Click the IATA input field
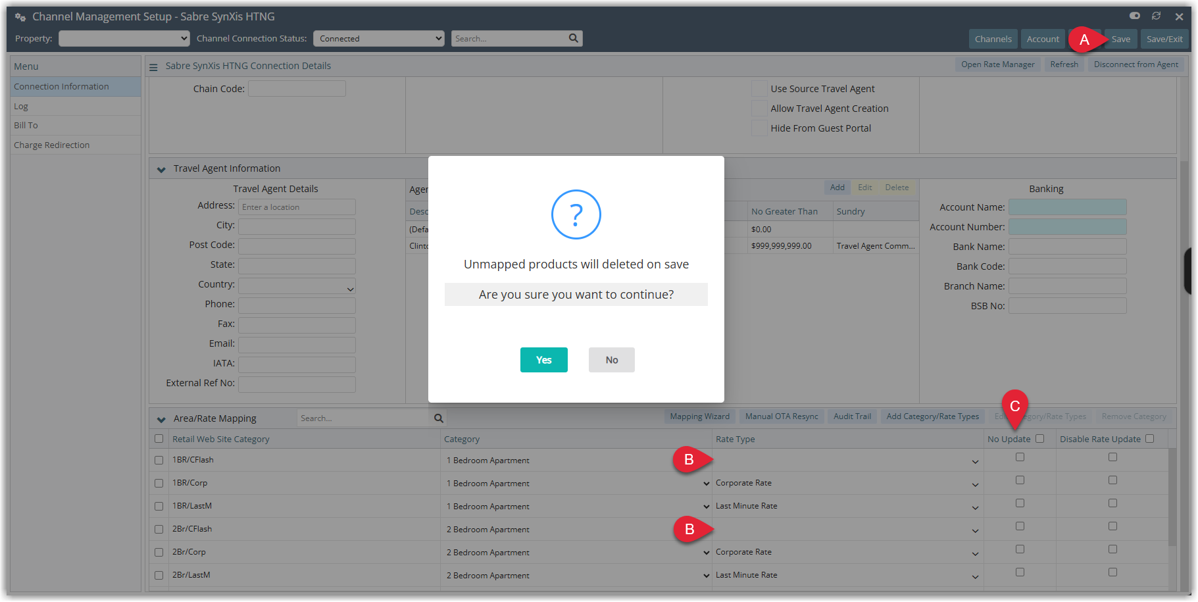This screenshot has height=602, width=1198. [297, 364]
